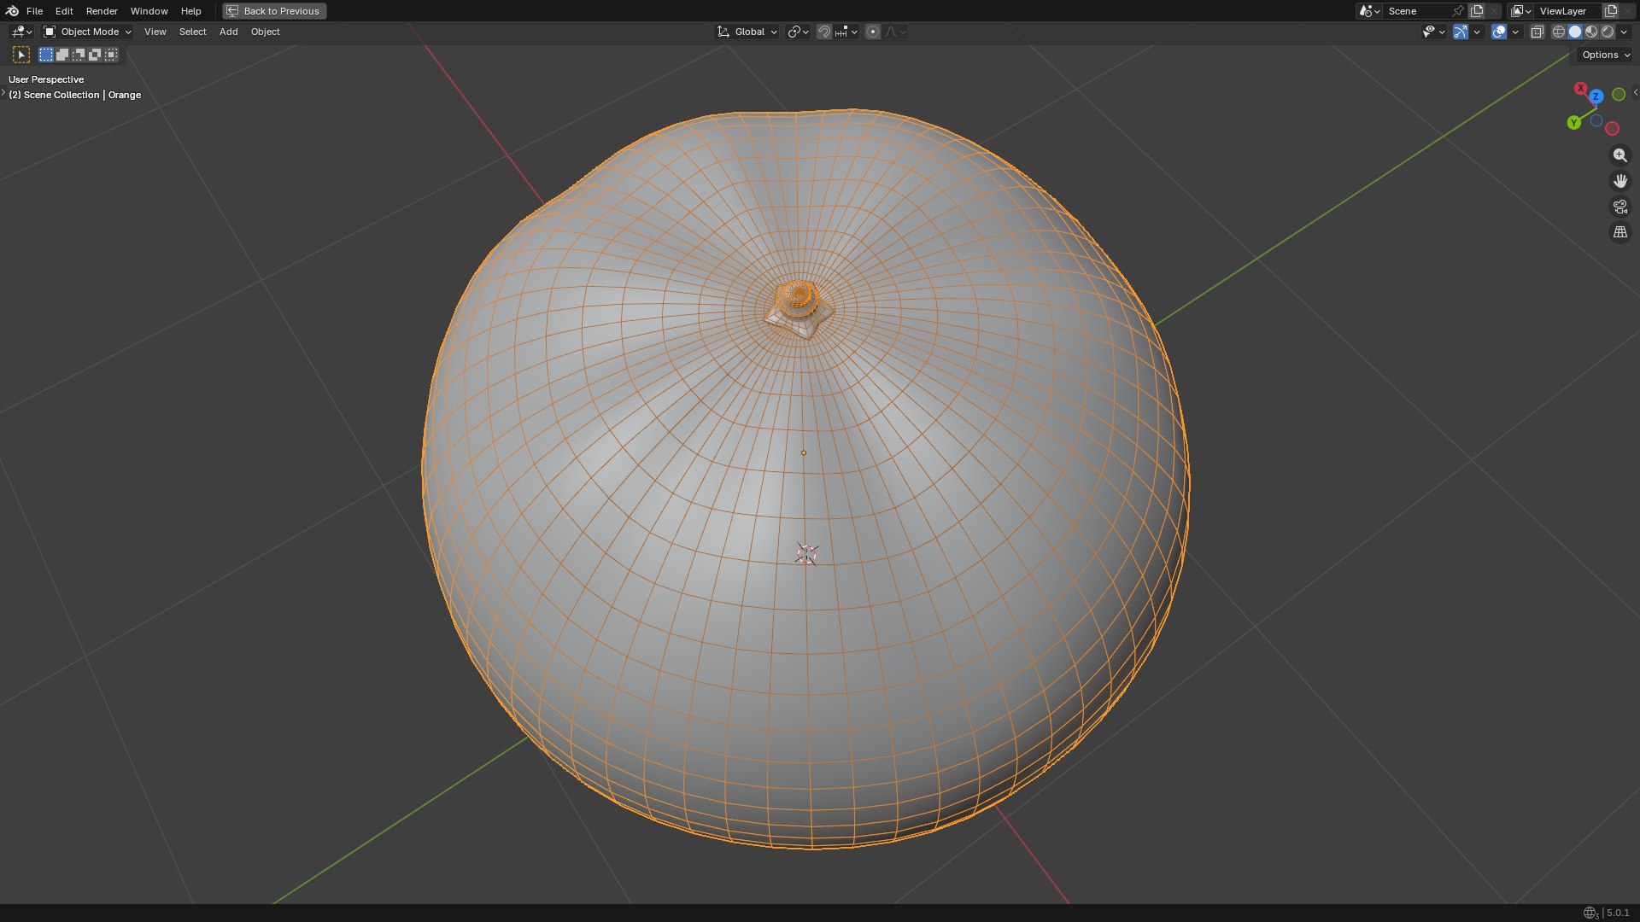Toggle X-Ray mode icon
This screenshot has width=1640, height=922.
point(1537,32)
